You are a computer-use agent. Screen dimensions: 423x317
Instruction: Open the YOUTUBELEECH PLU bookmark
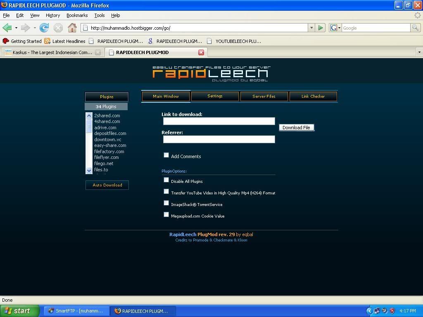tap(234, 41)
